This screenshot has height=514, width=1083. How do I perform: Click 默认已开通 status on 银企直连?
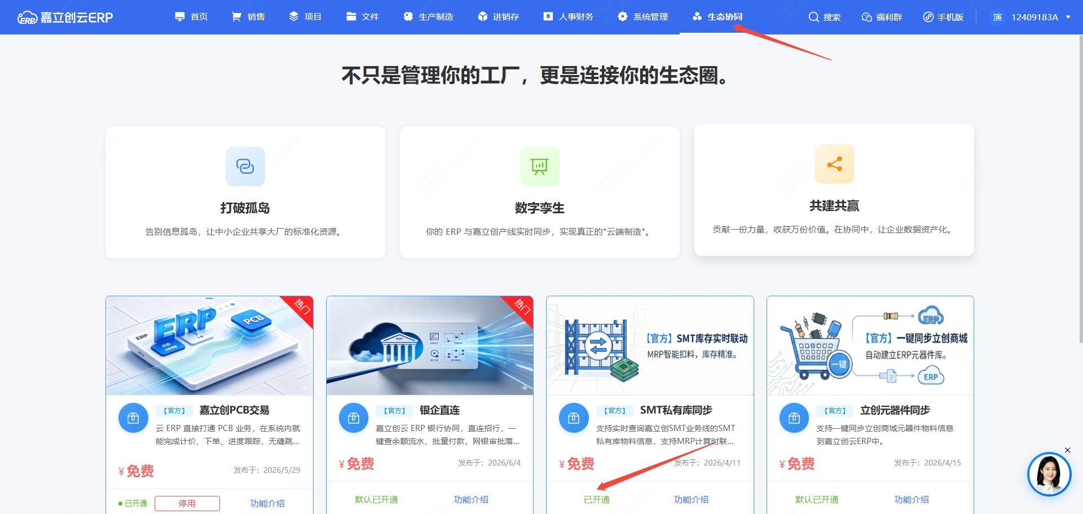376,499
